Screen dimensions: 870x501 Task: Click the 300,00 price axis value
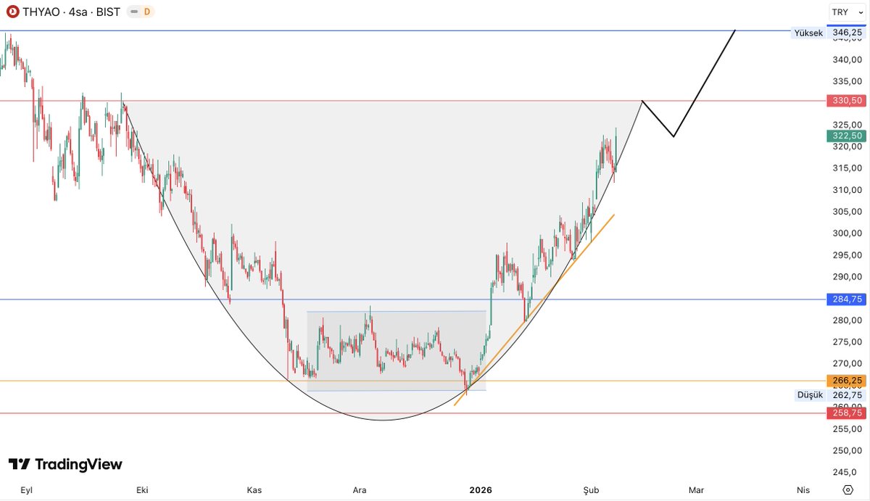point(847,233)
